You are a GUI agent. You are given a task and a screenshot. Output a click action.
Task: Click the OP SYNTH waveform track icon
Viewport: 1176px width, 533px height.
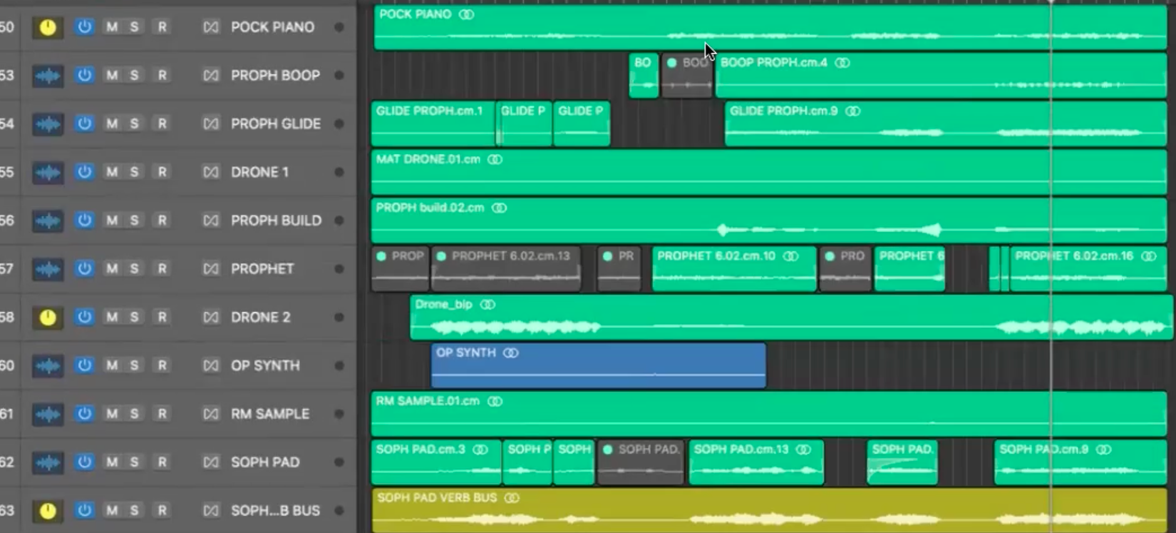(x=48, y=365)
